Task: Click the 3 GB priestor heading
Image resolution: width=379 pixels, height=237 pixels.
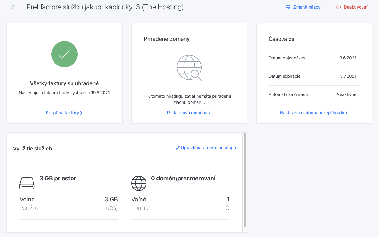Action: [x=58, y=178]
